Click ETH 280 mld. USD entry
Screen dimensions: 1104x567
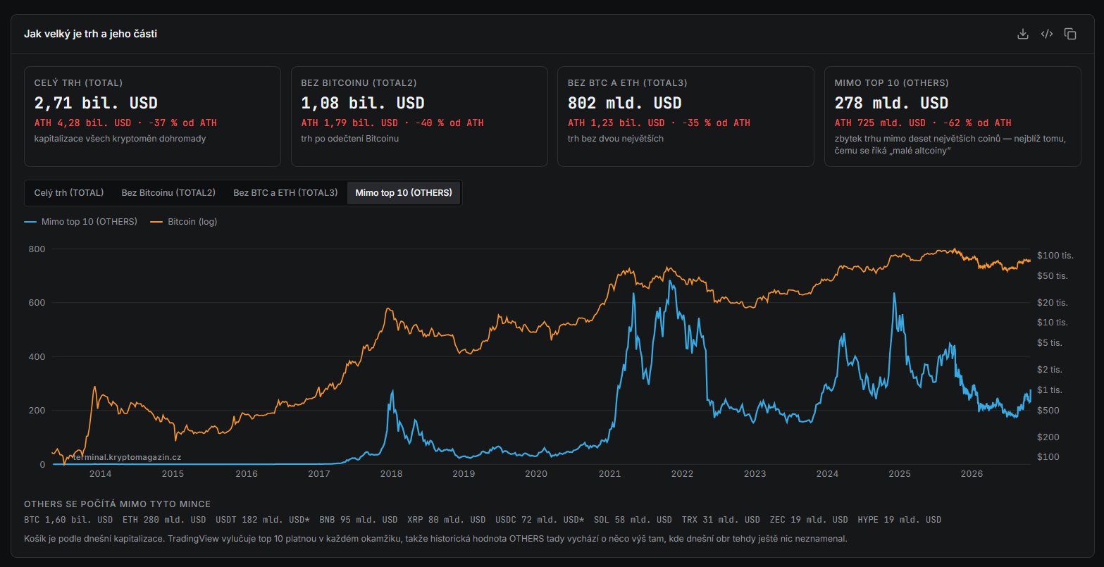[x=164, y=520]
